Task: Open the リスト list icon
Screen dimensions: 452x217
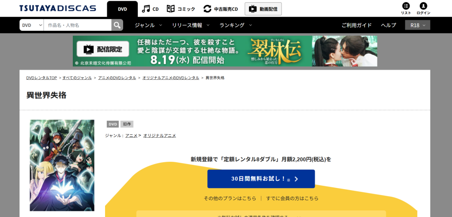Action: [x=406, y=6]
